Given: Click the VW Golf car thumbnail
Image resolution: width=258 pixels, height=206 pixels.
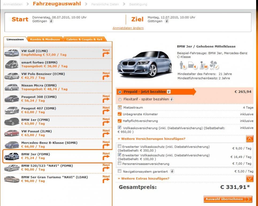Looking at the screenshot, I should (12, 53).
